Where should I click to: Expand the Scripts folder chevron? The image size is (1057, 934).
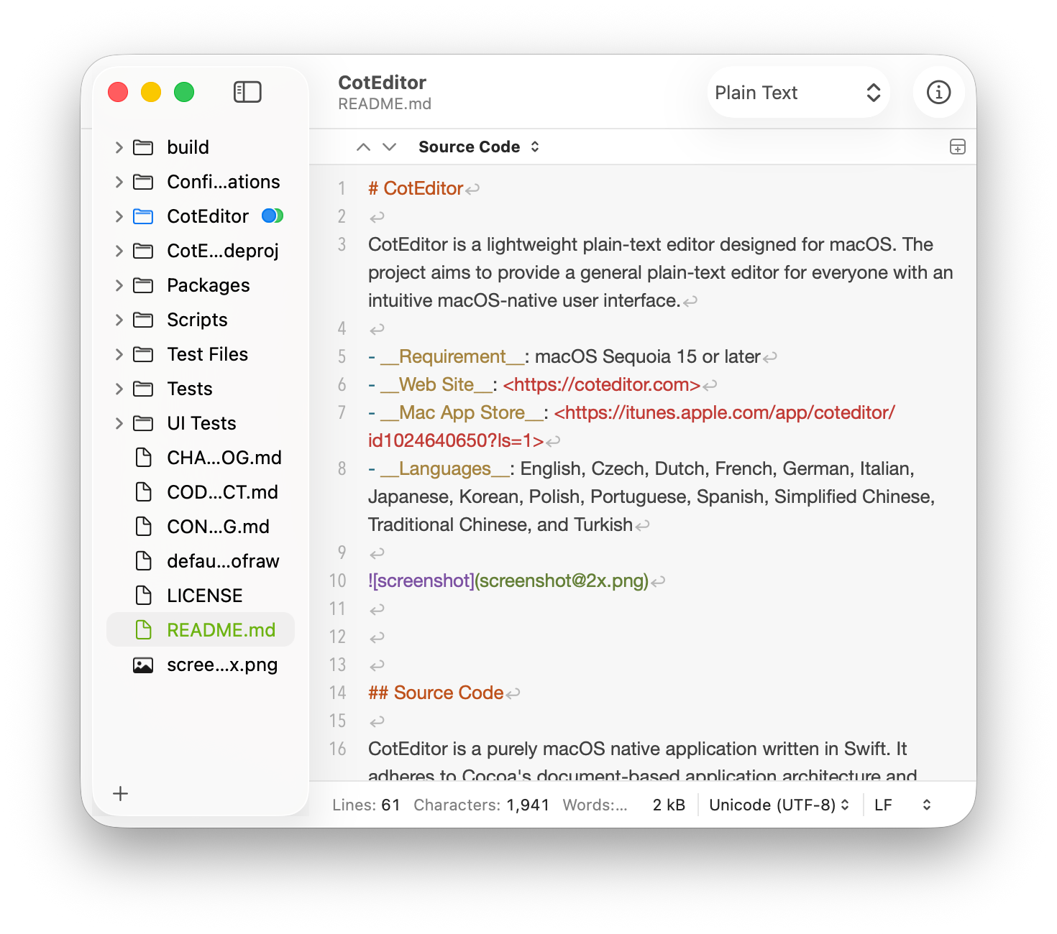pyautogui.click(x=119, y=320)
